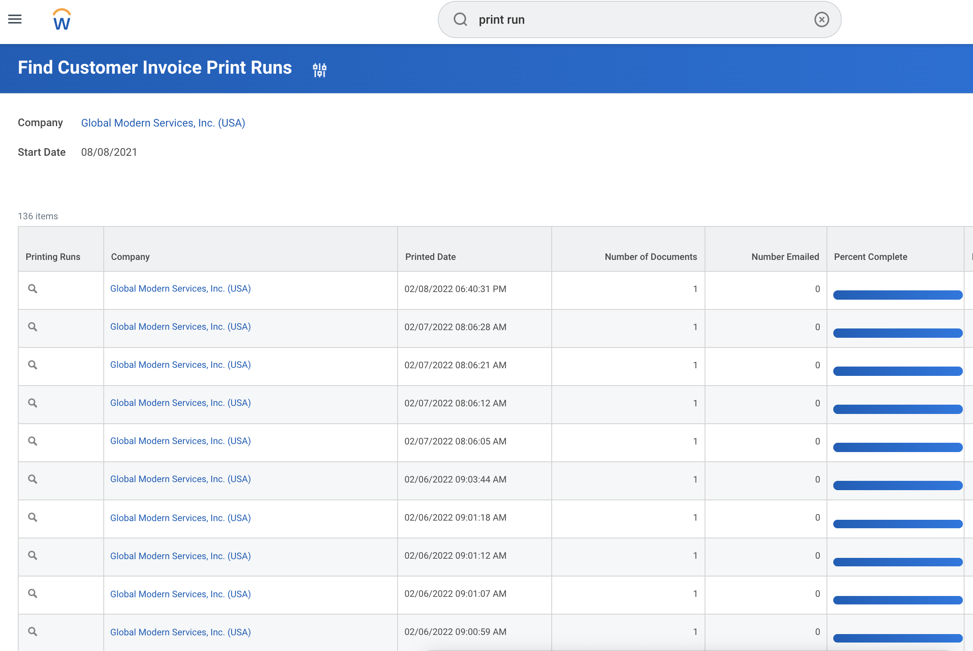Open the company link for the 02/06/2022 09:01:18 AM row
The height and width of the screenshot is (651, 973).
(x=180, y=518)
